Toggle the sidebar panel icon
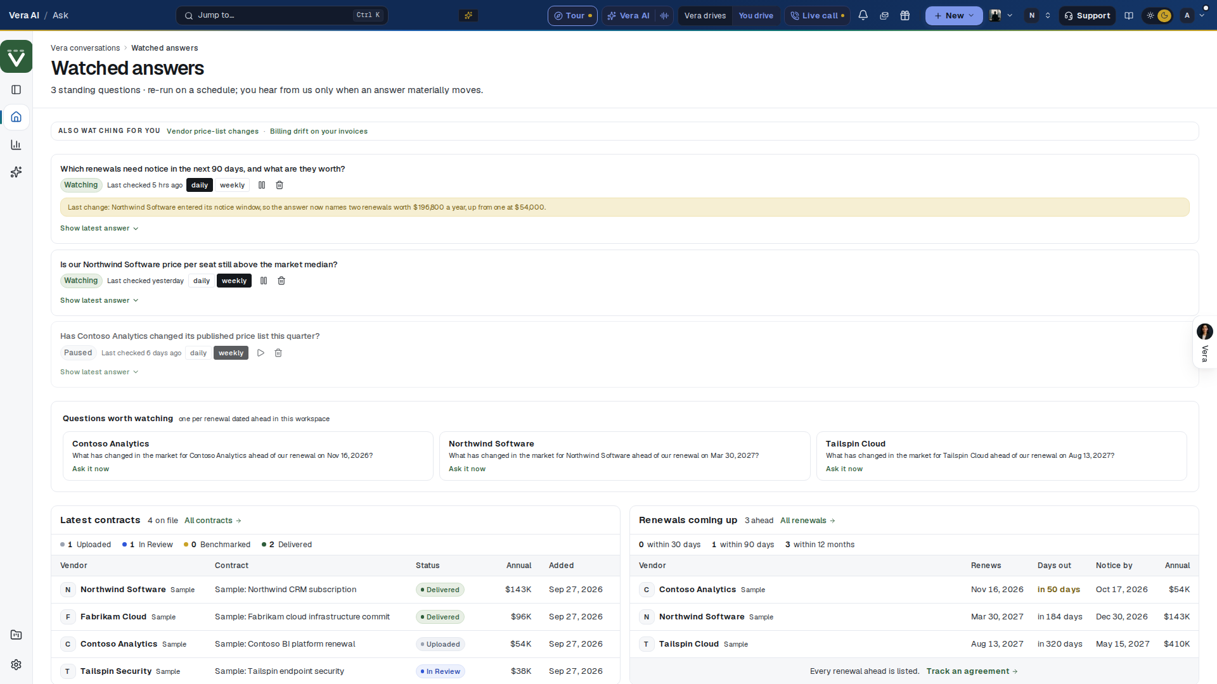Image resolution: width=1217 pixels, height=684 pixels. click(16, 90)
